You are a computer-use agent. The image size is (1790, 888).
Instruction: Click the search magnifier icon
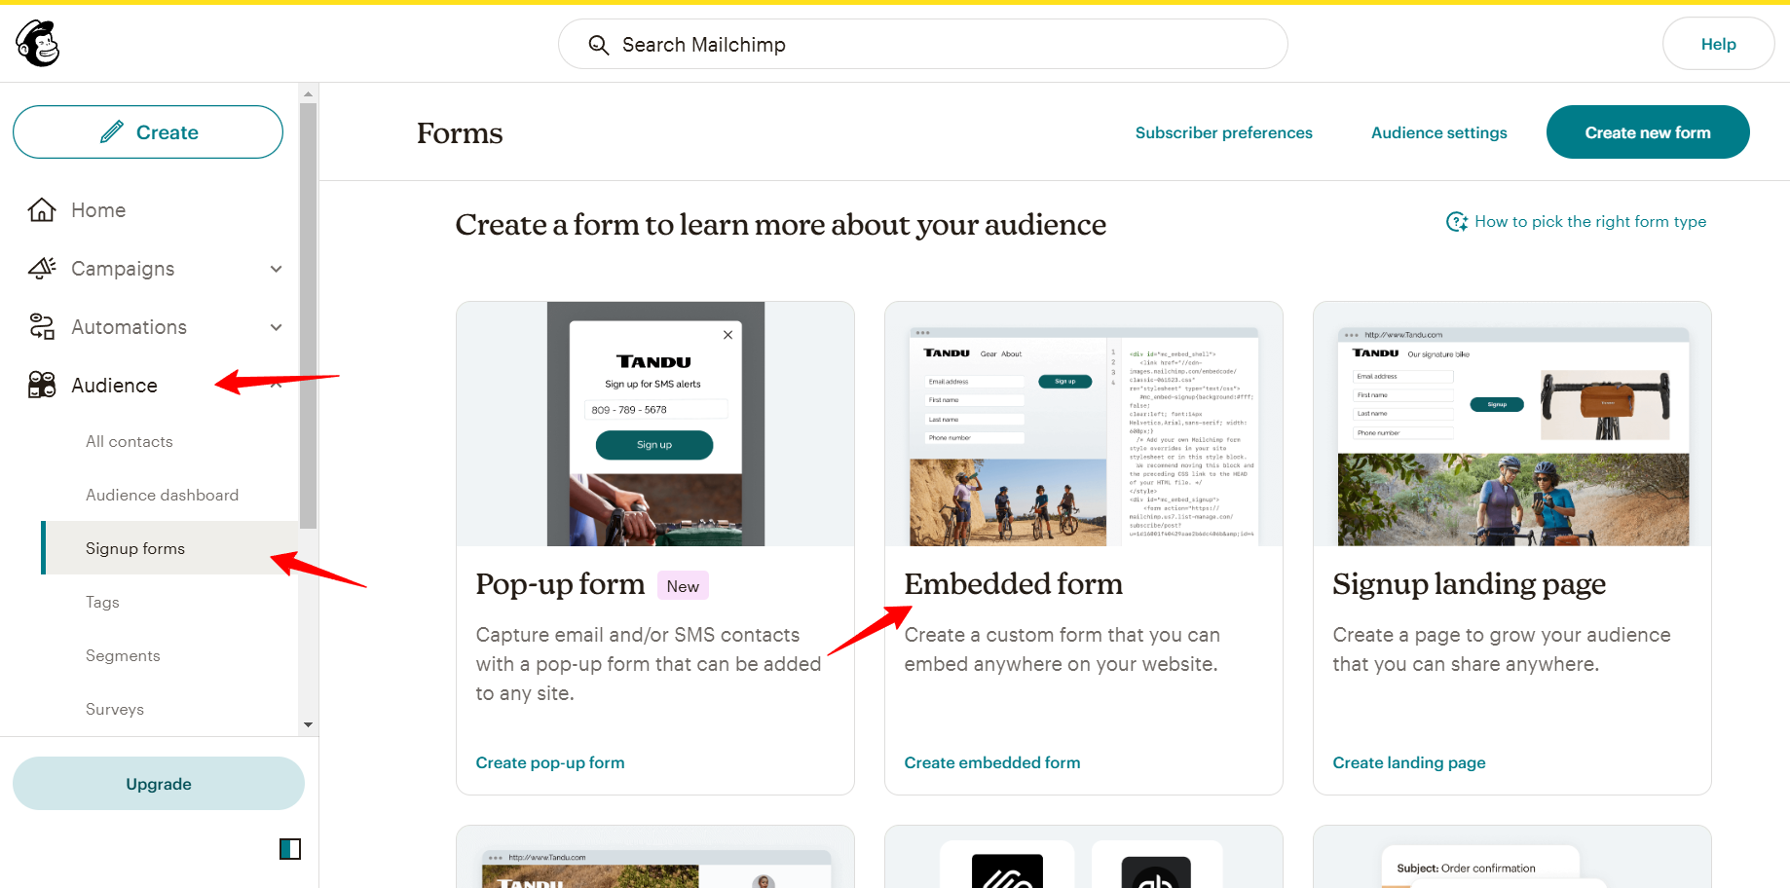(x=599, y=45)
